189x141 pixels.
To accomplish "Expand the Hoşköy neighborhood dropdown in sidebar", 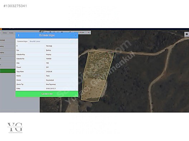I will (x=8, y=52).
